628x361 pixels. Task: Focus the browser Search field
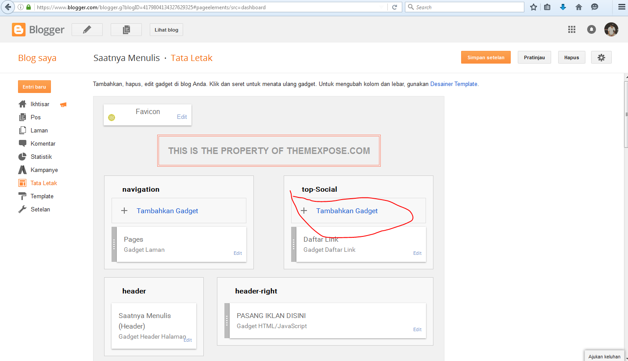coord(465,7)
